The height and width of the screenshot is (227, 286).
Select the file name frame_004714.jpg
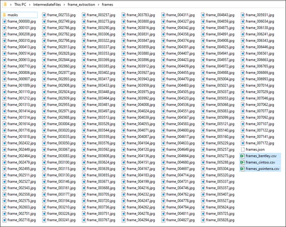[x=180, y=175]
